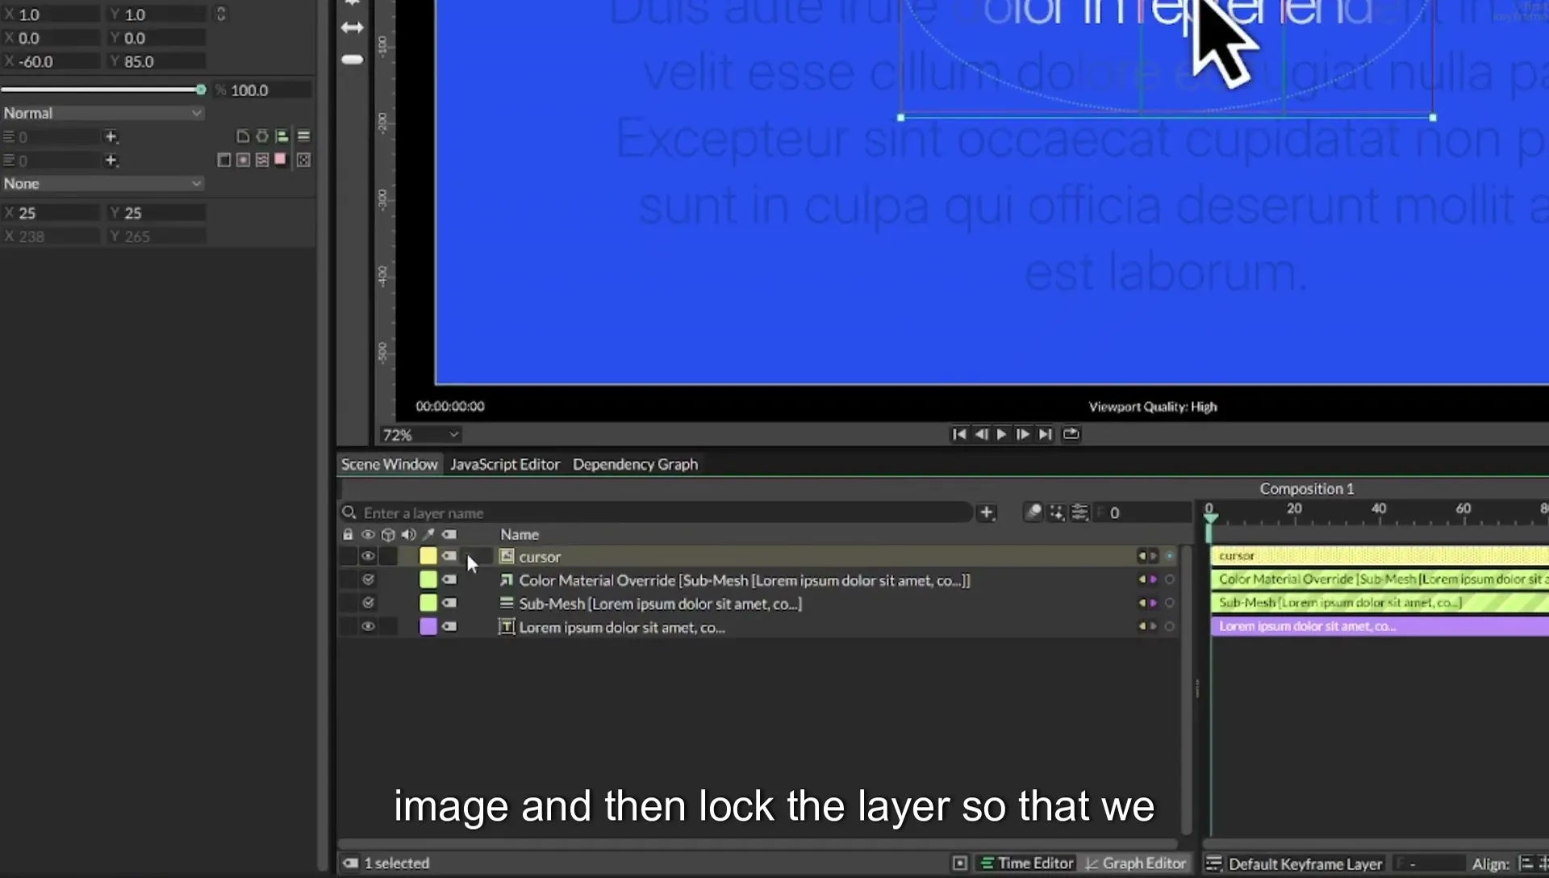The width and height of the screenshot is (1549, 878).
Task: Open the Normal blend mode dropdown
Action: (102, 113)
